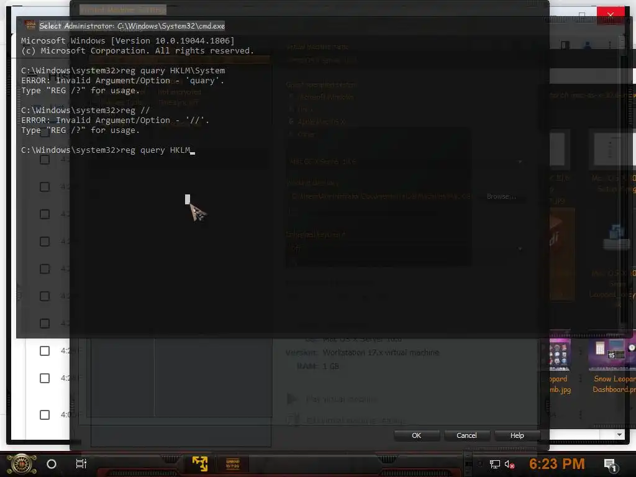Show the calendar from the 6:23 PM clock
The width and height of the screenshot is (636, 477).
coord(556,463)
